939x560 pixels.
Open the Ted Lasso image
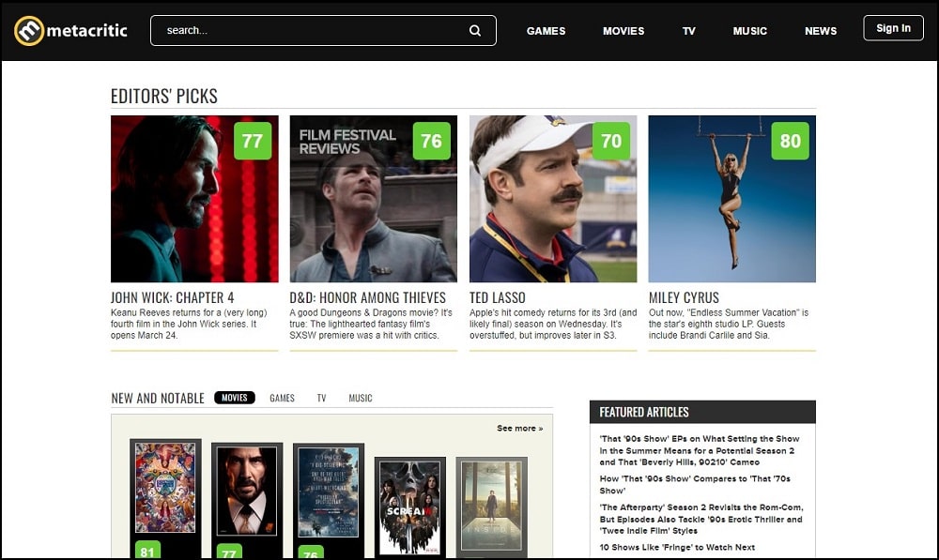coord(553,199)
